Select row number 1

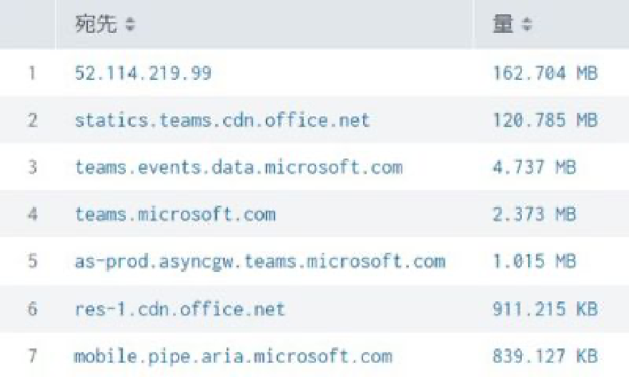point(32,73)
